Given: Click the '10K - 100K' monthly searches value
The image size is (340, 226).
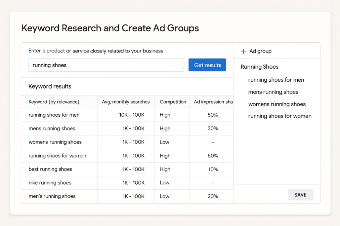Looking at the screenshot, I should click(x=132, y=115).
